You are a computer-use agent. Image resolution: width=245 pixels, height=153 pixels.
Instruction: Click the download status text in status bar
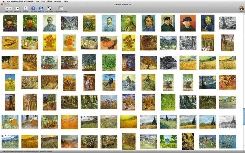point(27,151)
